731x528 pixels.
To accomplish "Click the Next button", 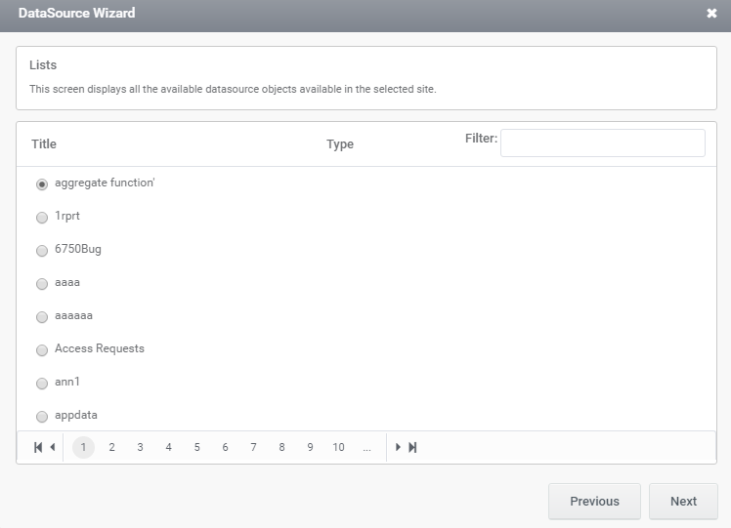I will pos(683,502).
